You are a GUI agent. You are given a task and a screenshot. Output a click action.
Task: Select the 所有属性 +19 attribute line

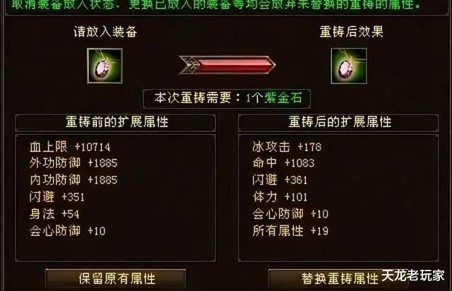290,231
